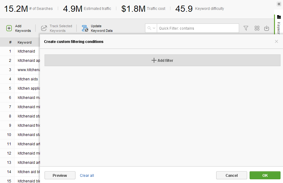Image resolution: width=283 pixels, height=183 pixels.
Task: Close the custom filtering conditions dialog
Action: (x=276, y=41)
